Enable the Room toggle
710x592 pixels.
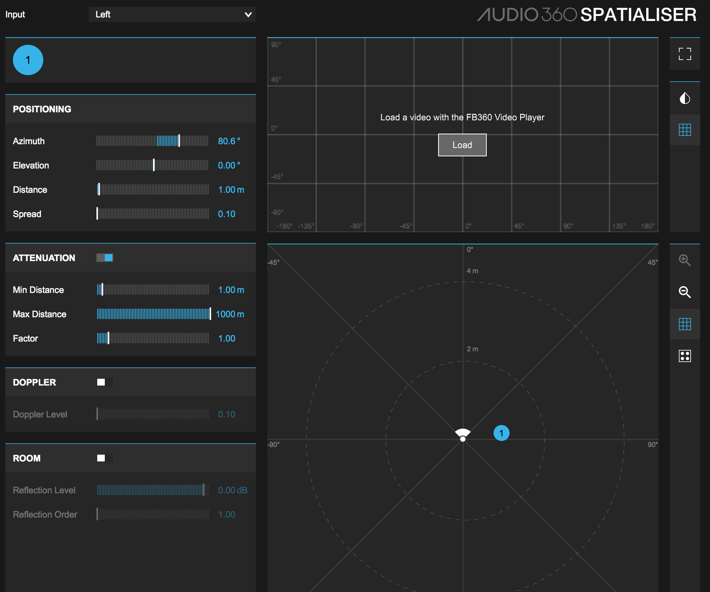pyautogui.click(x=105, y=458)
